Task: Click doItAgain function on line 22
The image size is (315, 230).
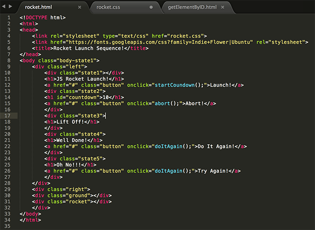Action: point(169,147)
